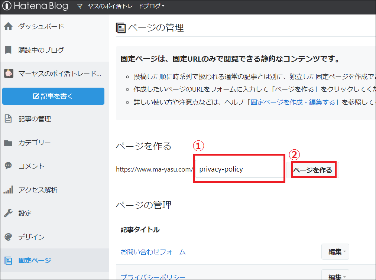Viewport: 376px width, 280px height.
Task: Click the blog profile avatar icon
Action: pyautogui.click(x=8, y=74)
